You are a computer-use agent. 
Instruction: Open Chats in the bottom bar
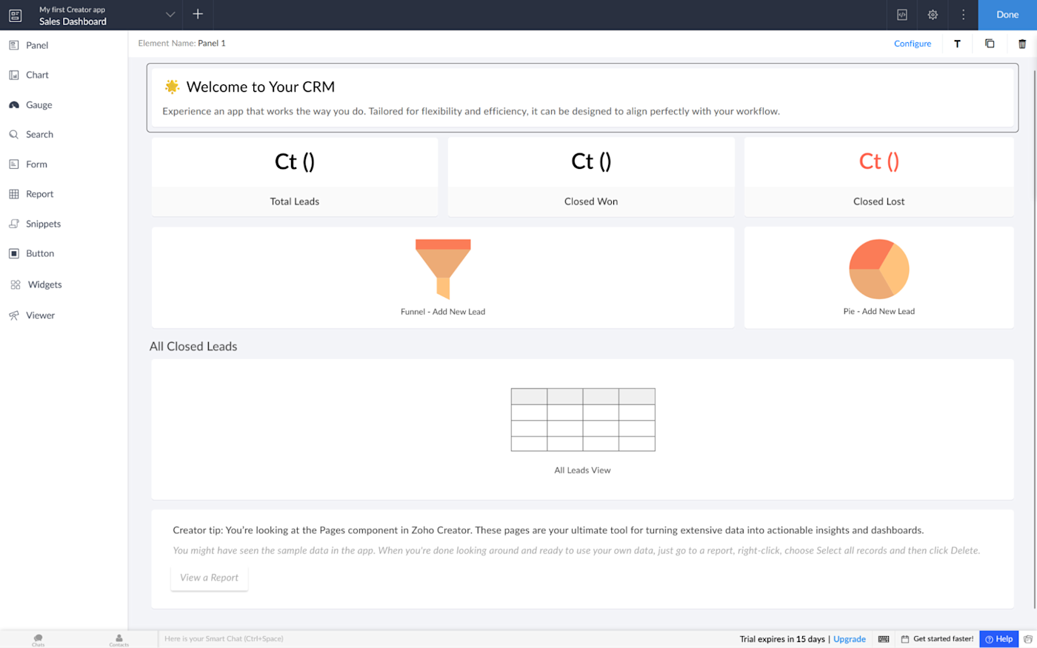[x=39, y=640]
